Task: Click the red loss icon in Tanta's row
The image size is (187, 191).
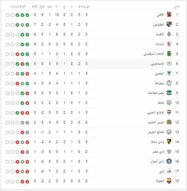Action: pyautogui.click(x=27, y=103)
